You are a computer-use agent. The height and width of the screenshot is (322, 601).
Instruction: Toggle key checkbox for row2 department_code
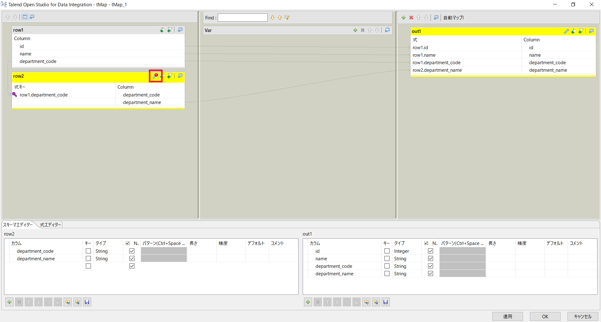[x=88, y=251]
